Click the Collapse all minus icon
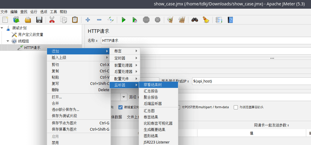 point(99,20)
